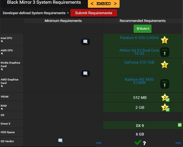Click the OS row label
The image size is (183, 147).
[x=2, y=115]
